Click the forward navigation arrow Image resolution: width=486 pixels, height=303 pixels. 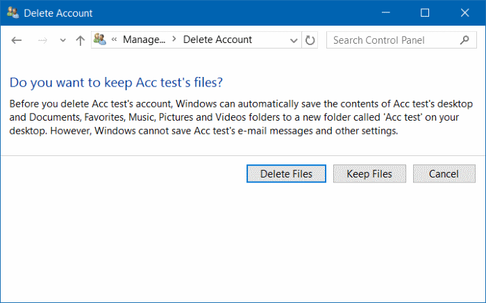[x=42, y=40]
